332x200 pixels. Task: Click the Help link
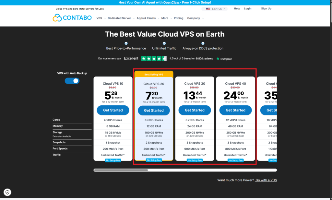[x=237, y=9]
